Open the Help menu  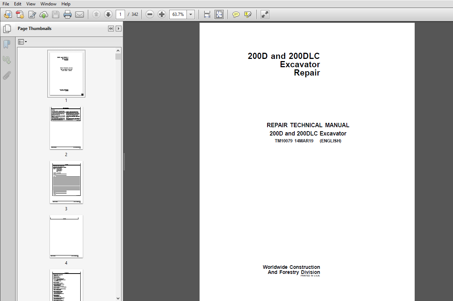(x=66, y=4)
